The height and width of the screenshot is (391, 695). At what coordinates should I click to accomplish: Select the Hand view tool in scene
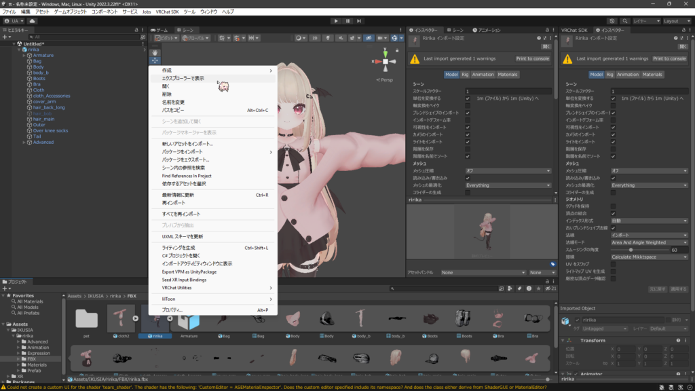pyautogui.click(x=155, y=52)
